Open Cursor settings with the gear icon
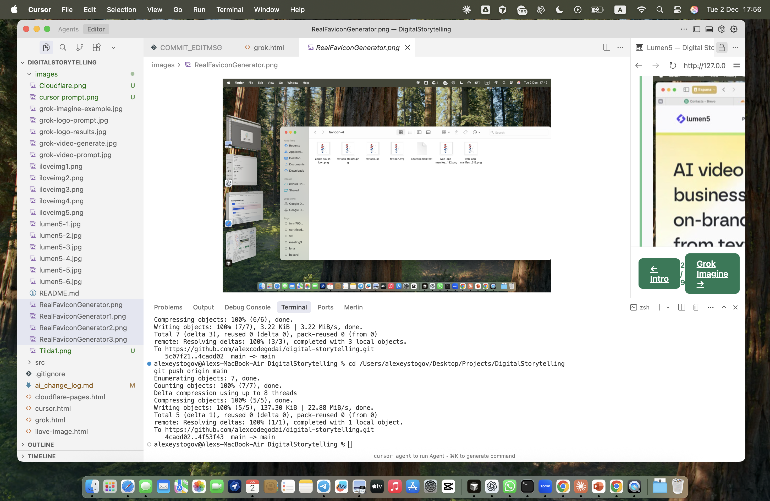This screenshot has height=501, width=770. click(734, 29)
